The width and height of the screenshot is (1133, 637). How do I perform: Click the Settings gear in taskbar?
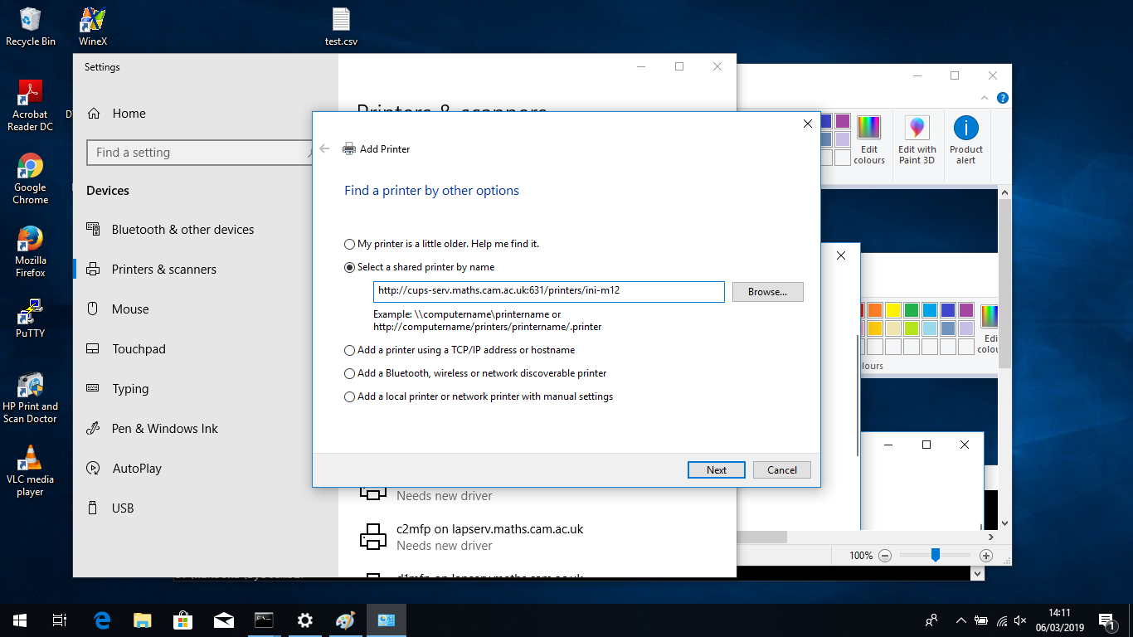(305, 620)
